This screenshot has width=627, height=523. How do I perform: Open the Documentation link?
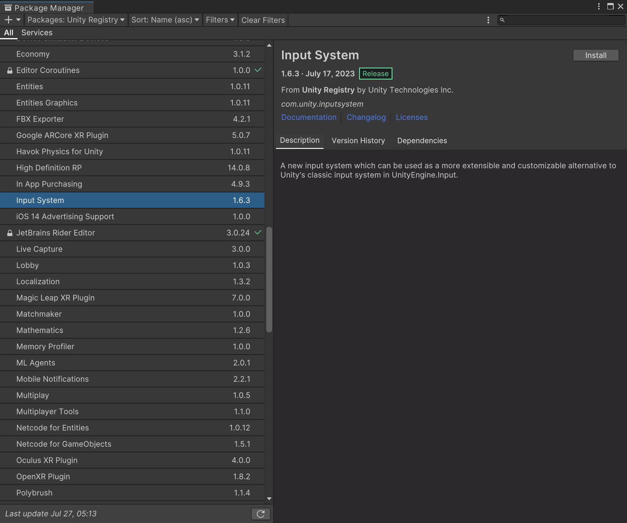[309, 117]
